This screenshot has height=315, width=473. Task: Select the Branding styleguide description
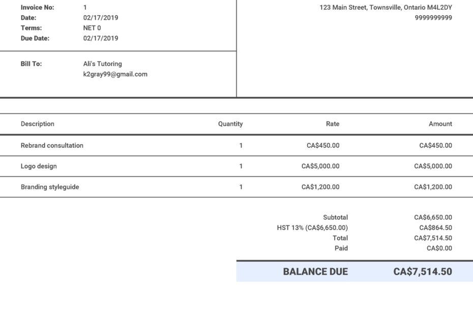[48, 186]
